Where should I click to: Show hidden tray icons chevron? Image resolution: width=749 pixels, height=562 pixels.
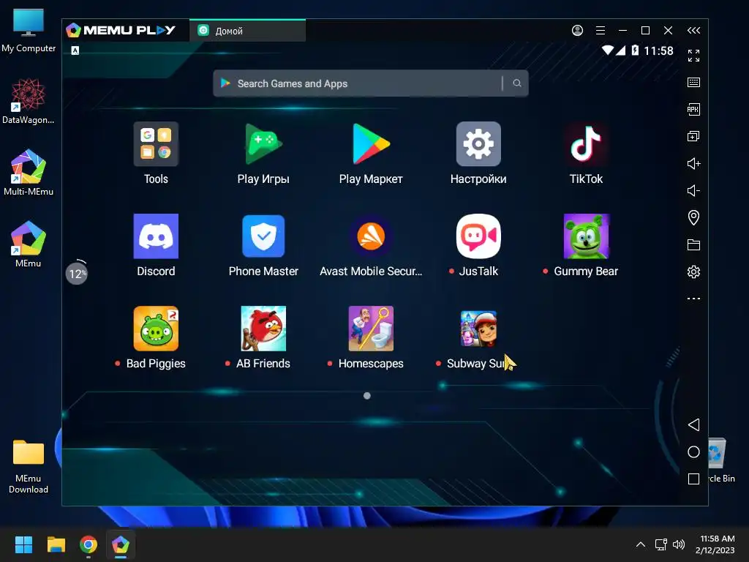pos(641,544)
